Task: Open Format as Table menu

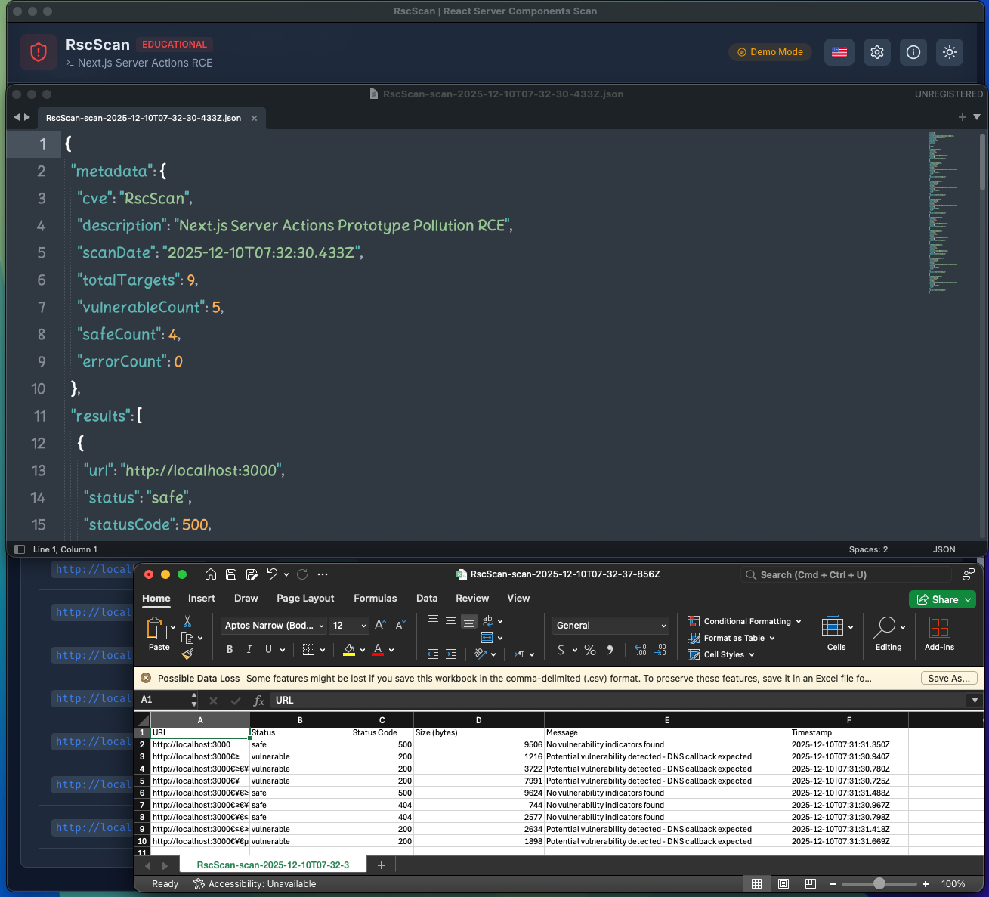Action: [731, 638]
